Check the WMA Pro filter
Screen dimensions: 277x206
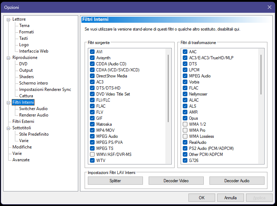(x=185, y=130)
